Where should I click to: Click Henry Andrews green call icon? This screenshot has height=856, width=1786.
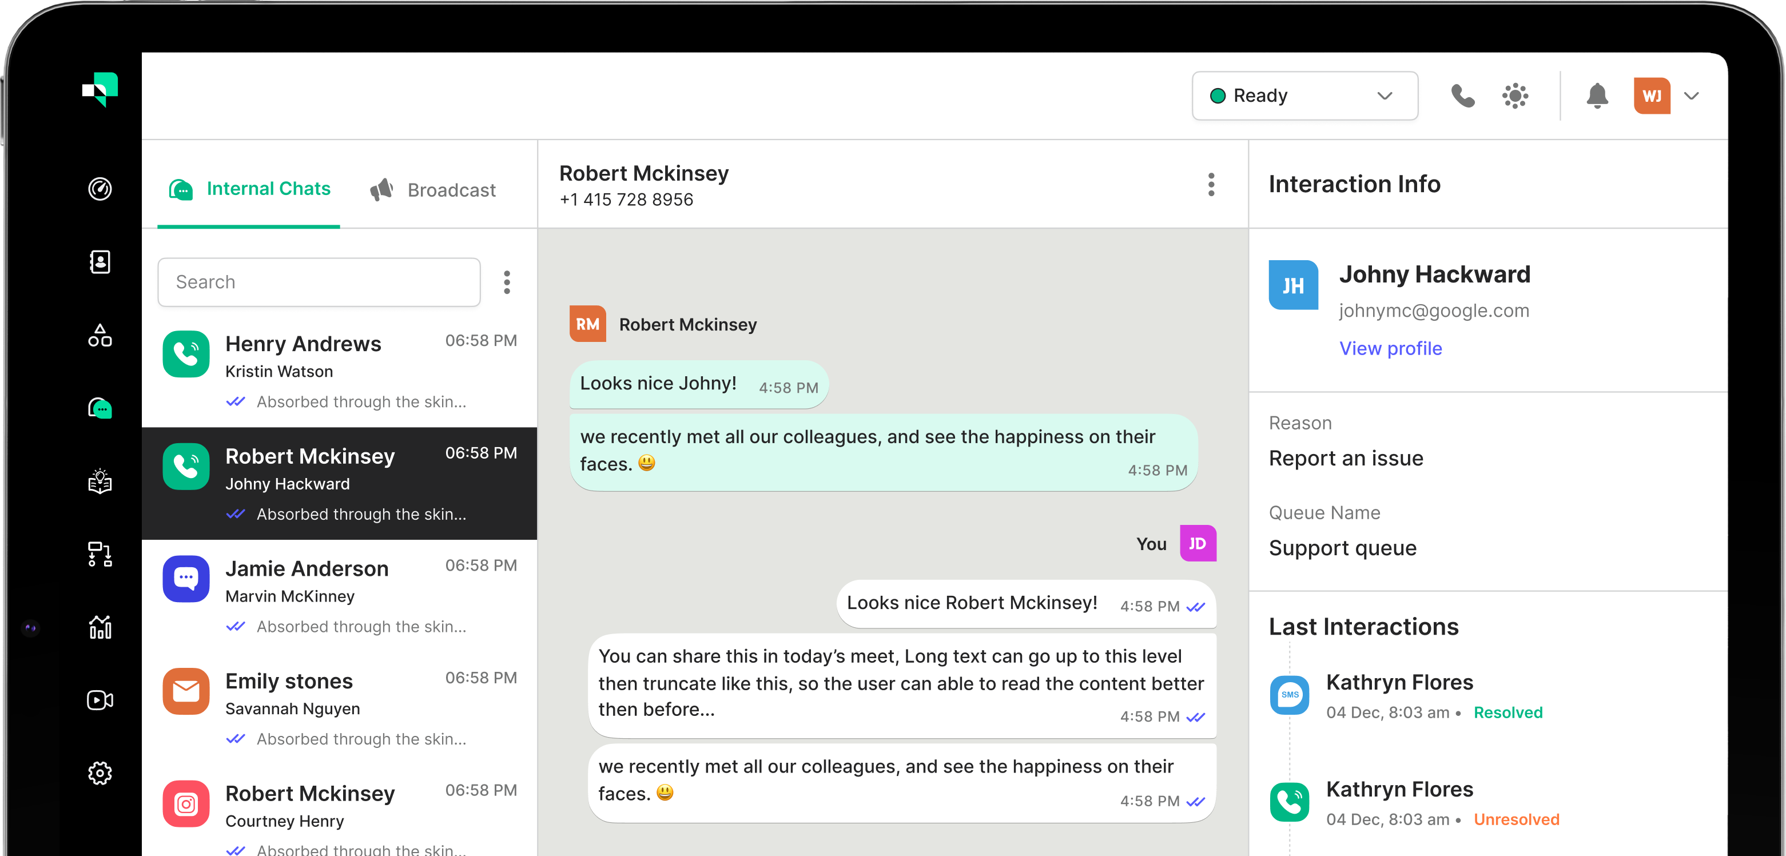[186, 354]
